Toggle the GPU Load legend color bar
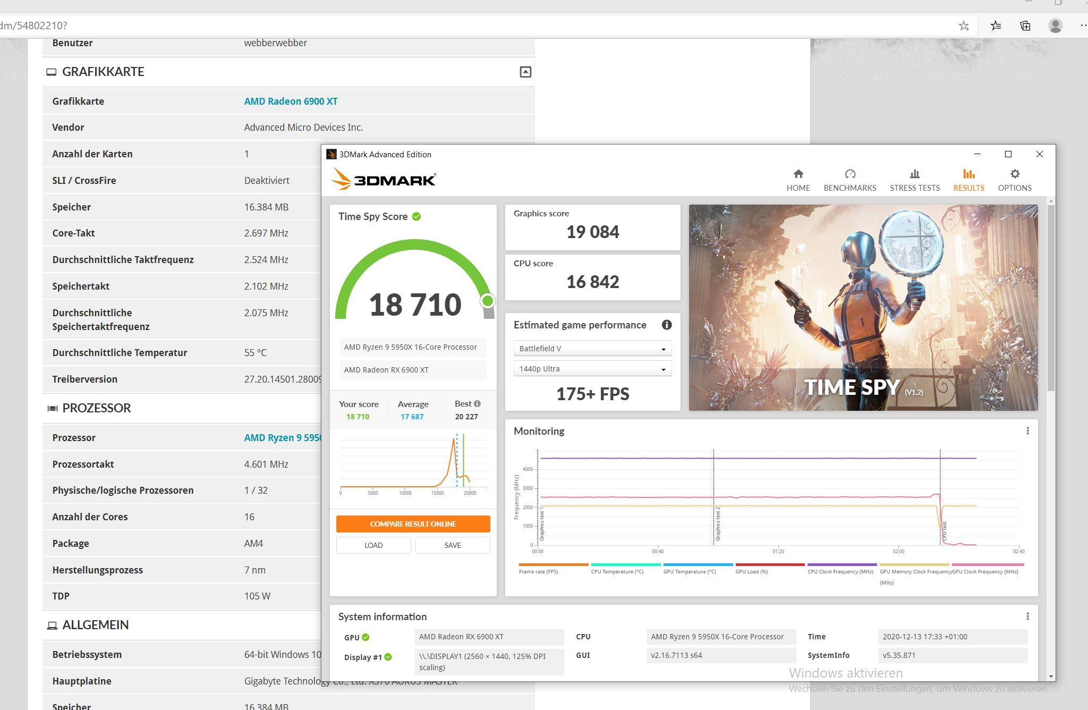1088x710 pixels. click(x=769, y=564)
